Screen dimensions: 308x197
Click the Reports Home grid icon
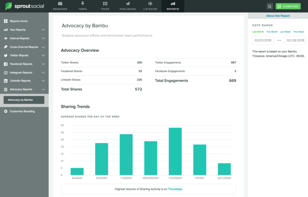pos(6,21)
